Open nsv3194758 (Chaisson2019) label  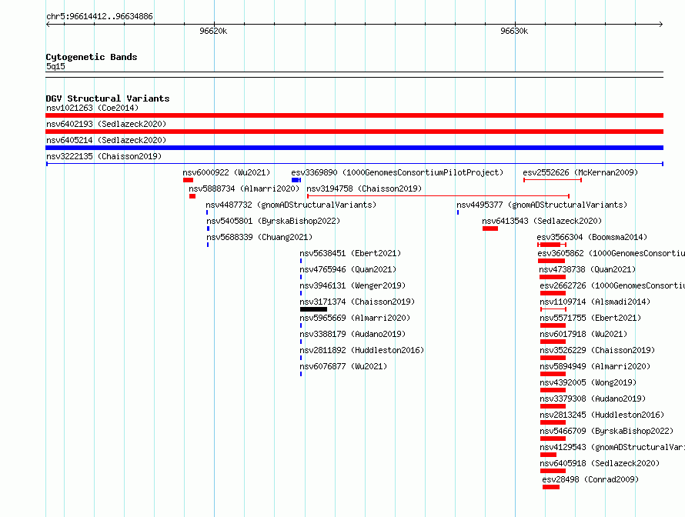point(364,188)
